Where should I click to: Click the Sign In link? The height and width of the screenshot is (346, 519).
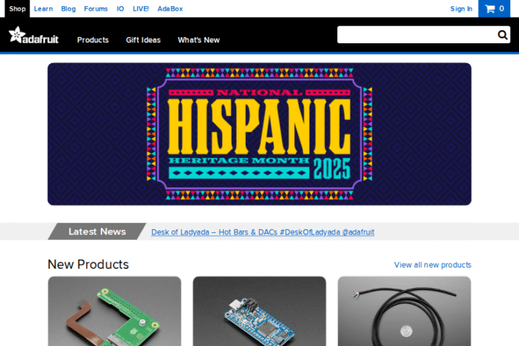click(x=462, y=9)
